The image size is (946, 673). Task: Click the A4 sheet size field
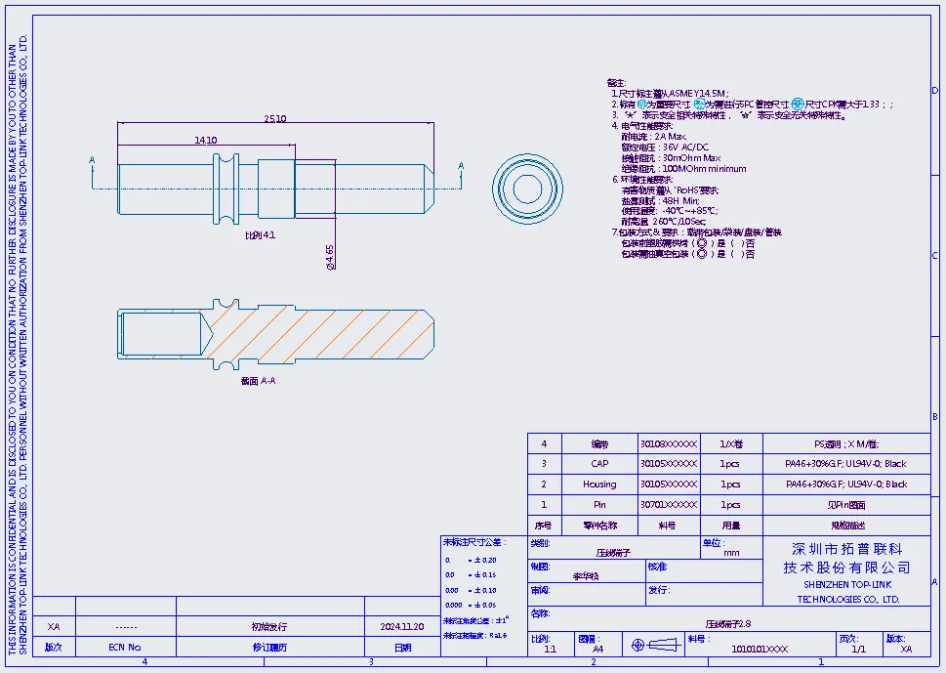click(597, 649)
